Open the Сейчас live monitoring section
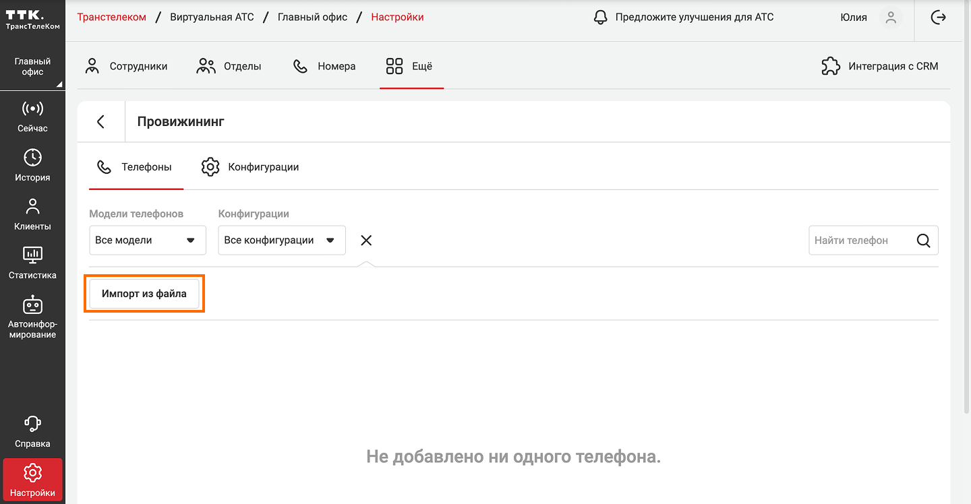971x504 pixels. point(32,116)
